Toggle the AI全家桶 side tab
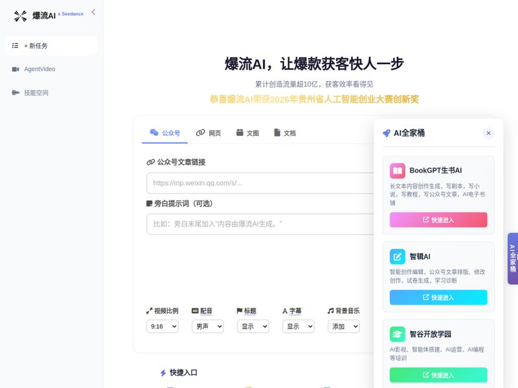The height and width of the screenshot is (388, 518). click(x=513, y=259)
